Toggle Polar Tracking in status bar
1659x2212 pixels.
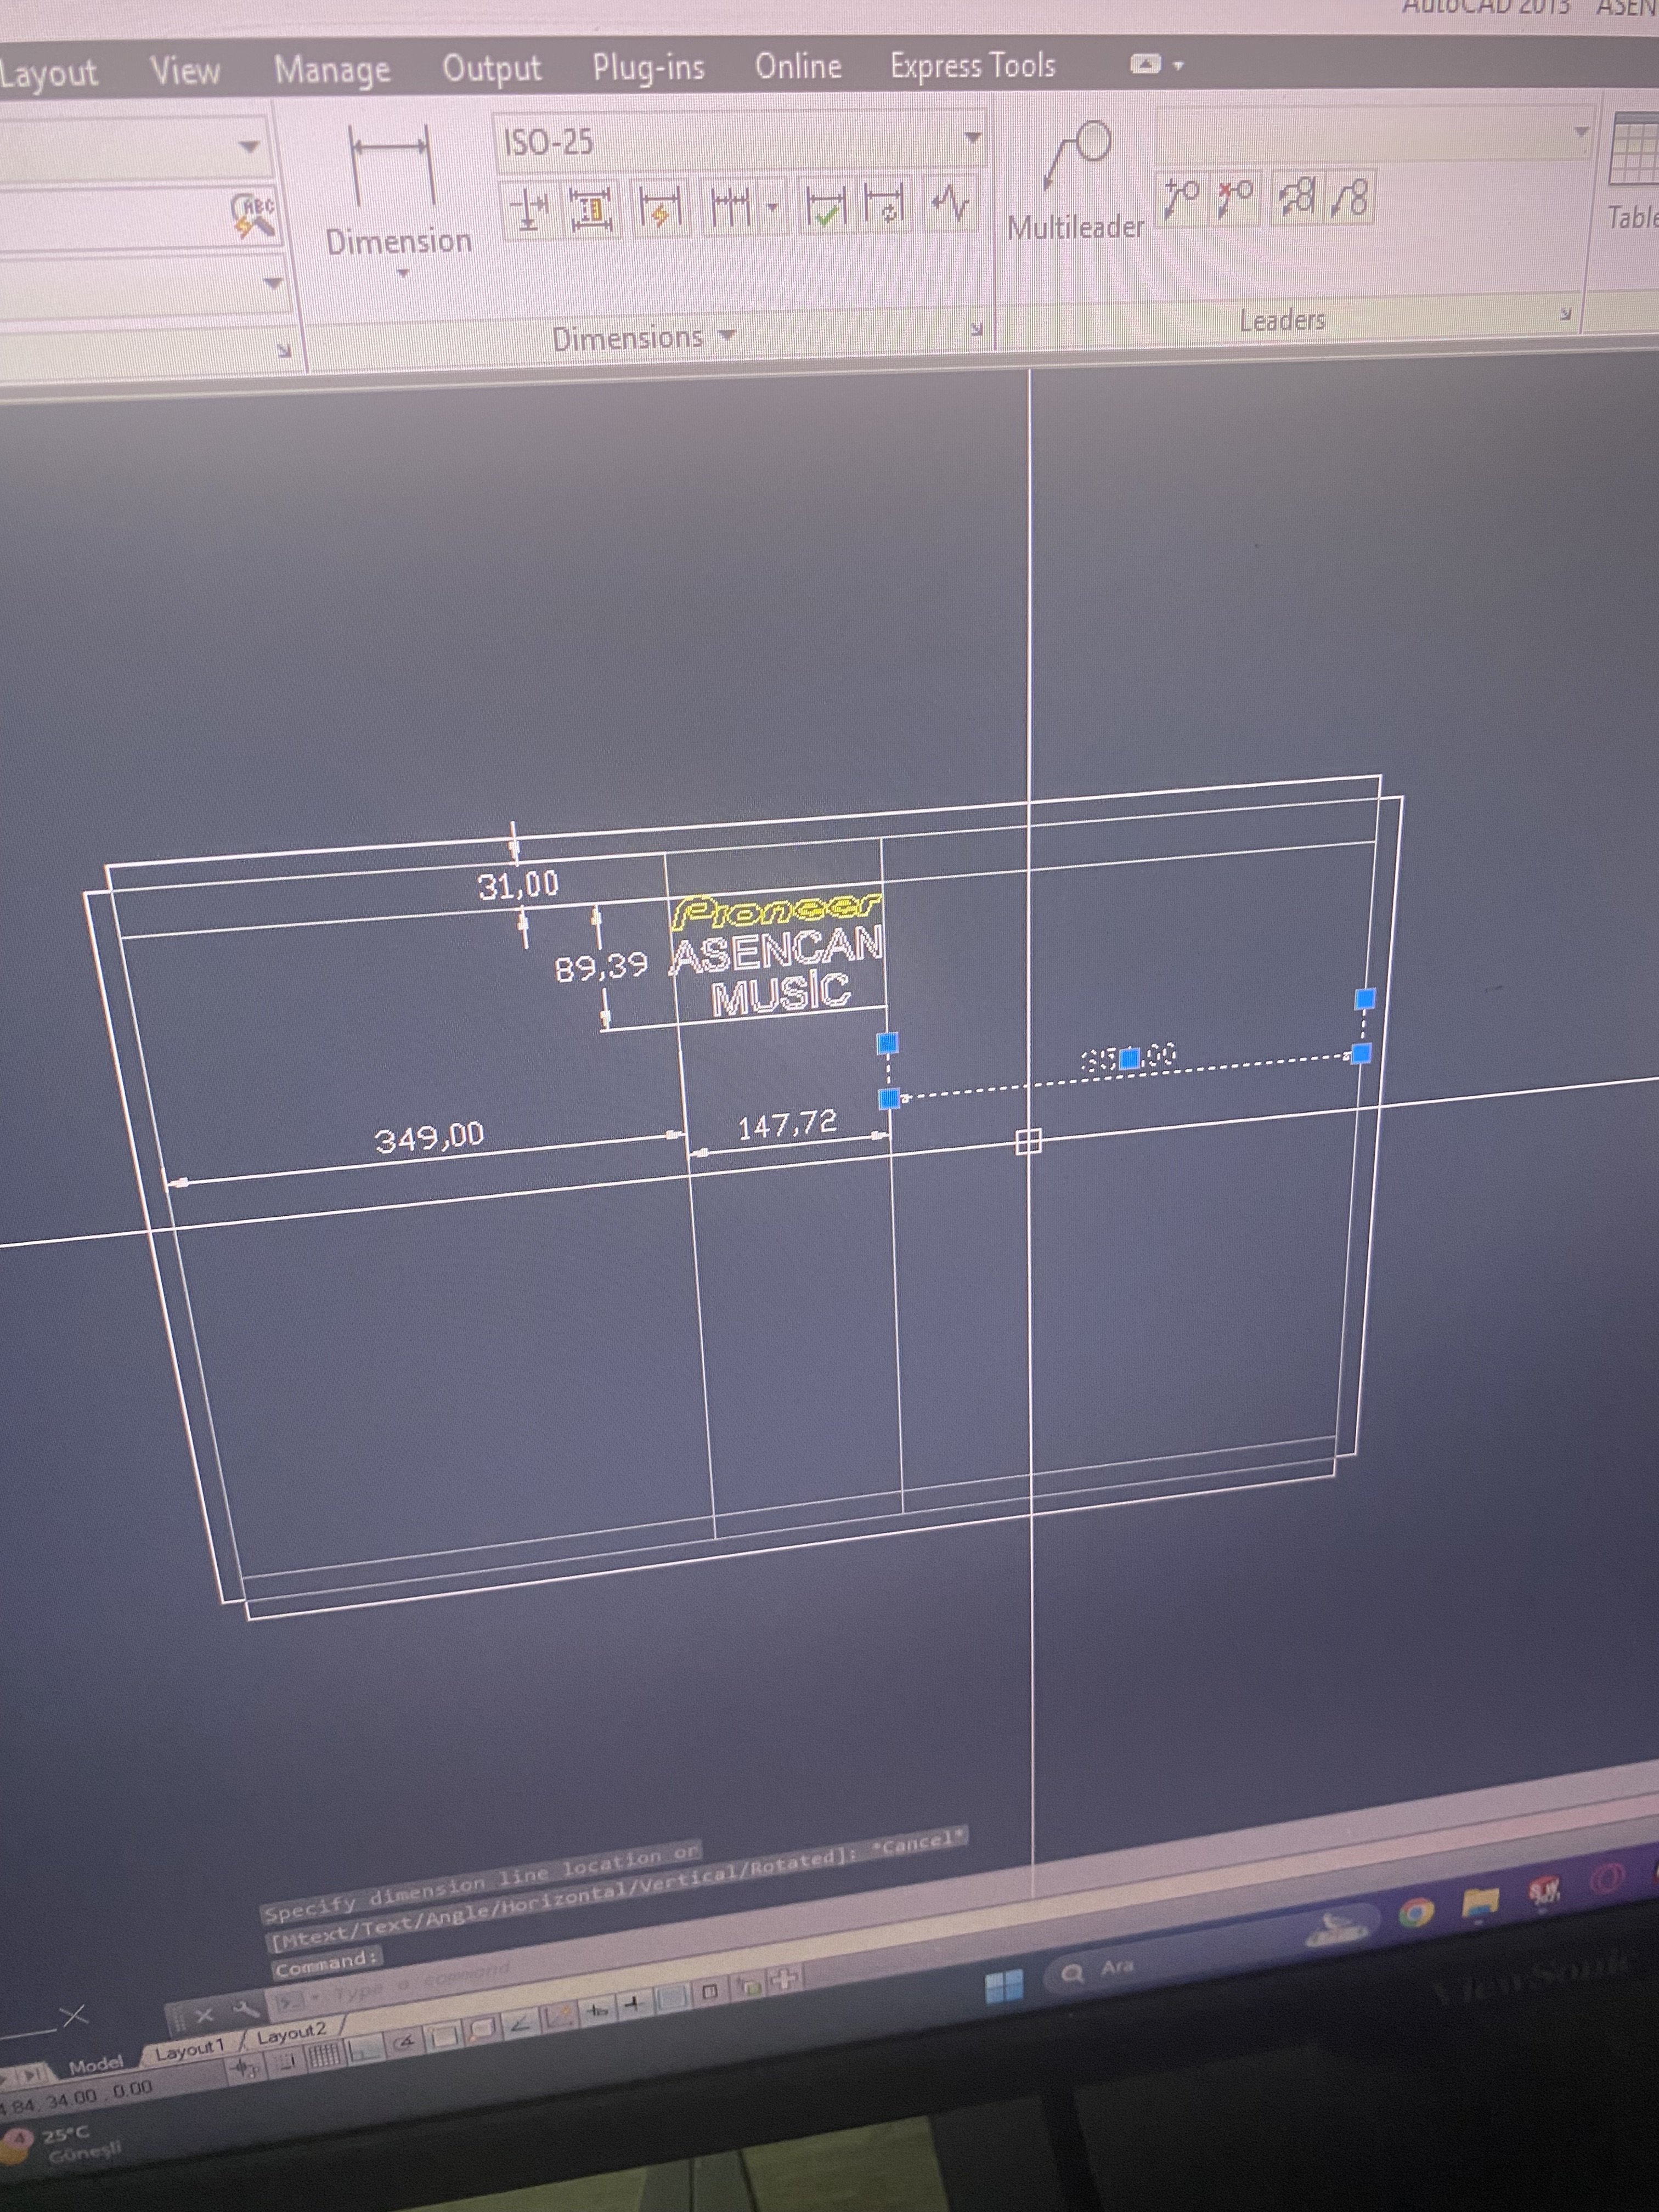(405, 2043)
